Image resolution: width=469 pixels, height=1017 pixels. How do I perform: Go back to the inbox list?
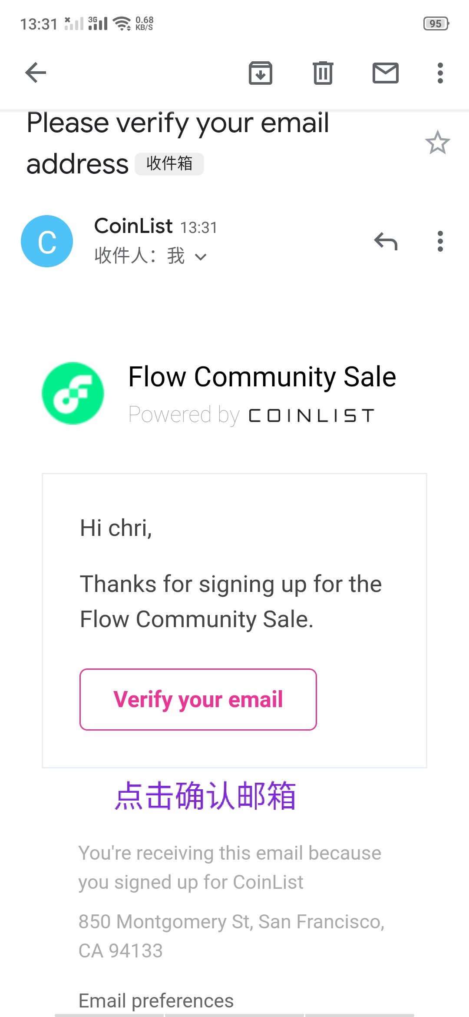pos(36,72)
